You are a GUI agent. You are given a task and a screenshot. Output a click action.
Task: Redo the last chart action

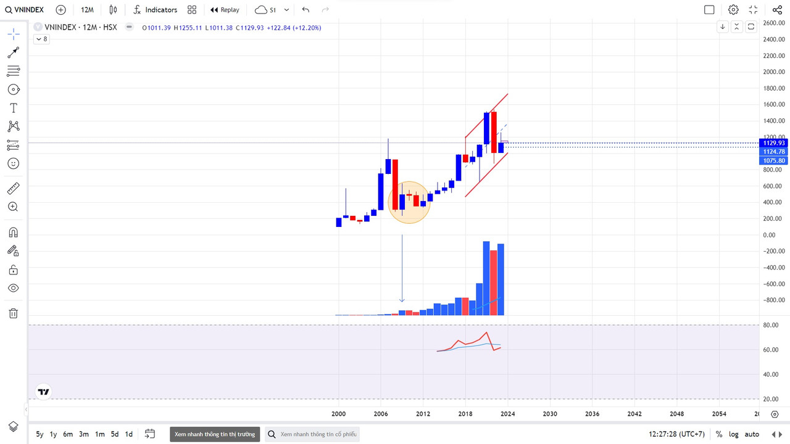(x=325, y=10)
